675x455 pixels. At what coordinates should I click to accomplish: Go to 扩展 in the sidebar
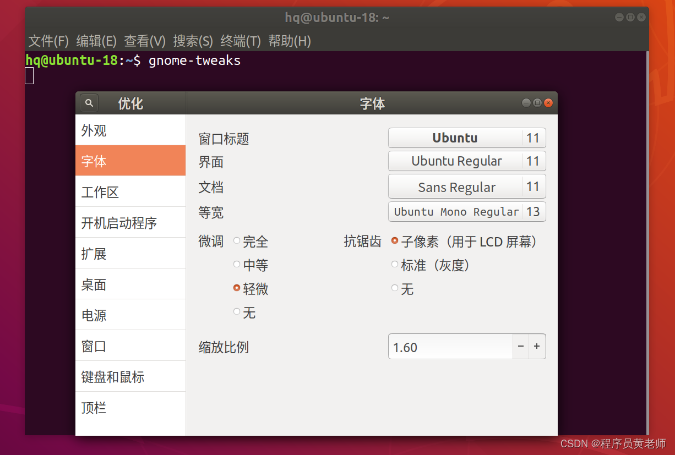[x=130, y=254]
